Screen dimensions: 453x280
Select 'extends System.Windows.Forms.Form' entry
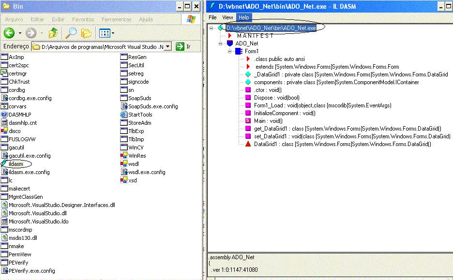(x=327, y=67)
